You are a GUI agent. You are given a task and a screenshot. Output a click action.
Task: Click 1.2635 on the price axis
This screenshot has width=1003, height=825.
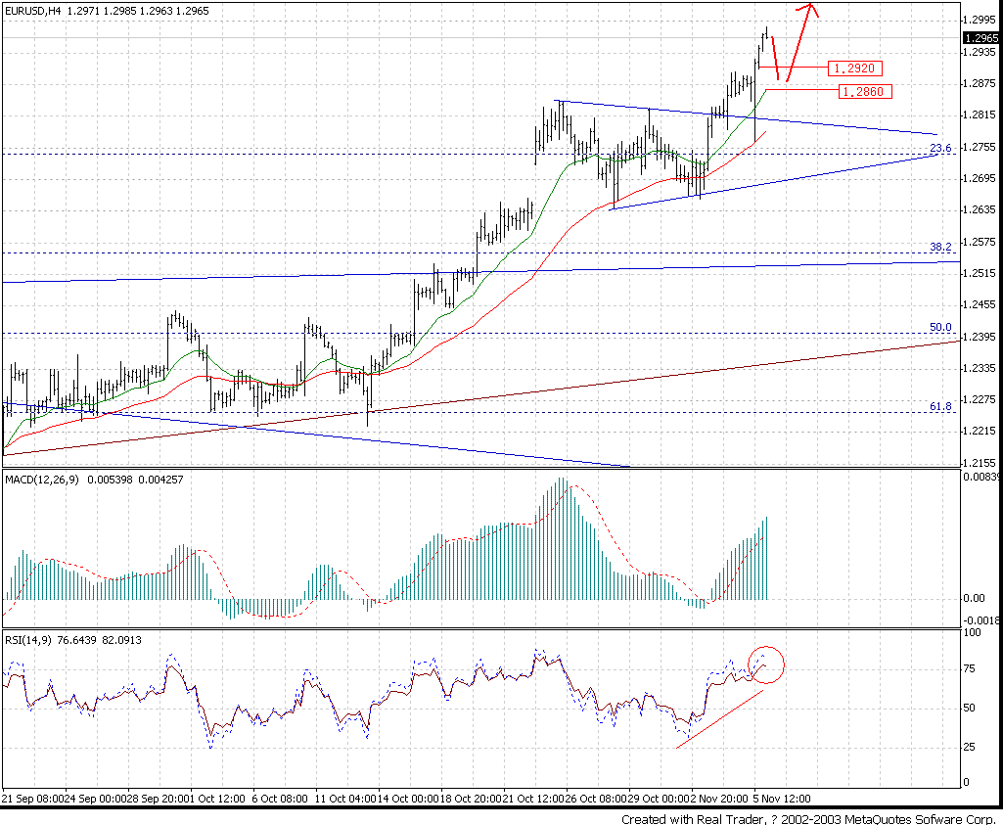coord(981,209)
